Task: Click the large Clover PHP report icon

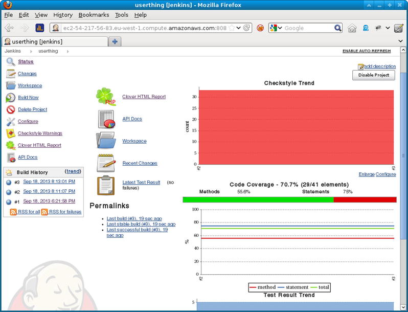Action: point(106,97)
